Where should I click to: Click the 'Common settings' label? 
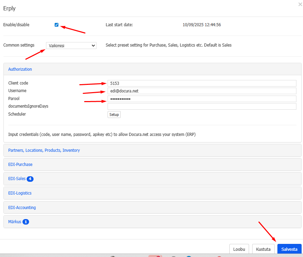[19, 45]
